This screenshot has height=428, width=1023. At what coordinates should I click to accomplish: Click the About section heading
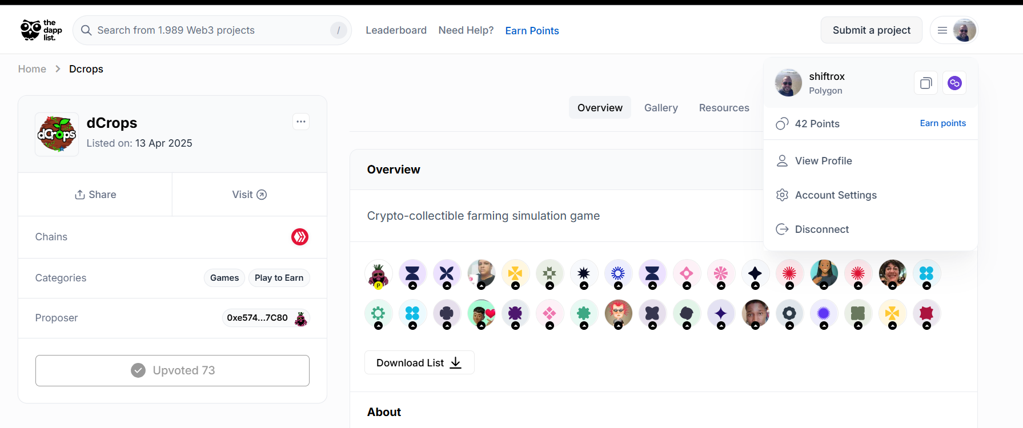tap(384, 412)
